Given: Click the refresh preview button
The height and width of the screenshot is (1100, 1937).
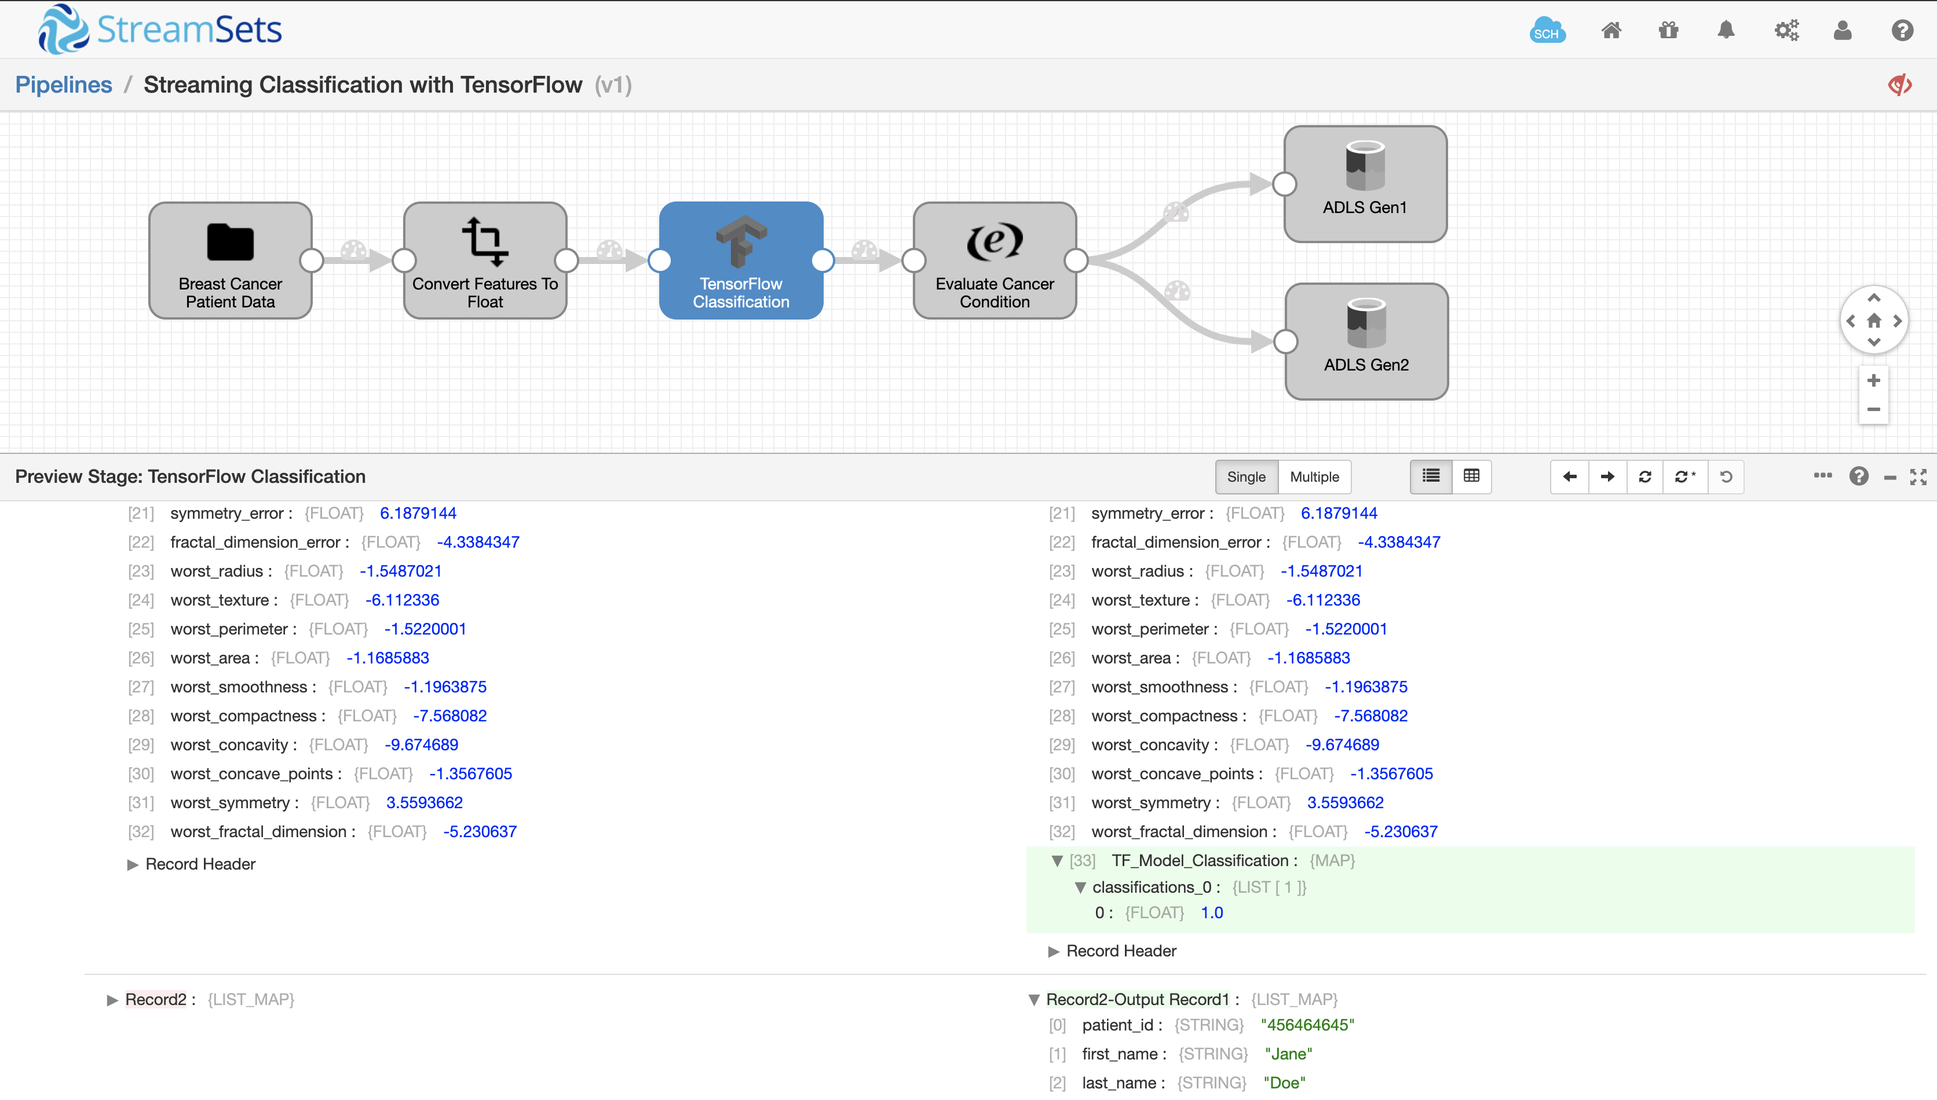Looking at the screenshot, I should [x=1644, y=476].
